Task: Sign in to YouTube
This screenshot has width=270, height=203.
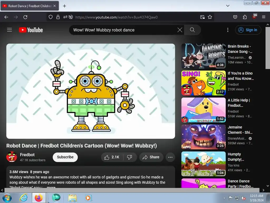Action: click(248, 30)
